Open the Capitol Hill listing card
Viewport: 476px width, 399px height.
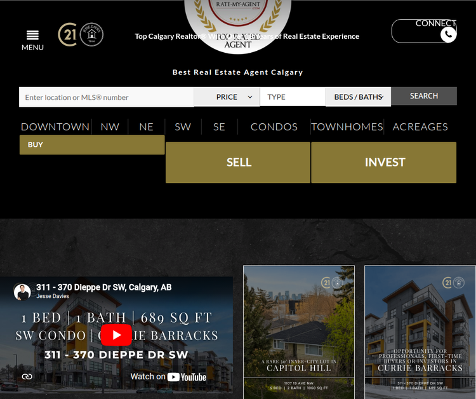299,332
